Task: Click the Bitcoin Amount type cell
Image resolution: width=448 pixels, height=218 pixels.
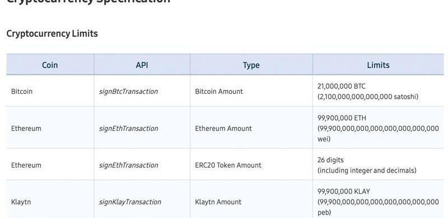Action: tap(219, 91)
